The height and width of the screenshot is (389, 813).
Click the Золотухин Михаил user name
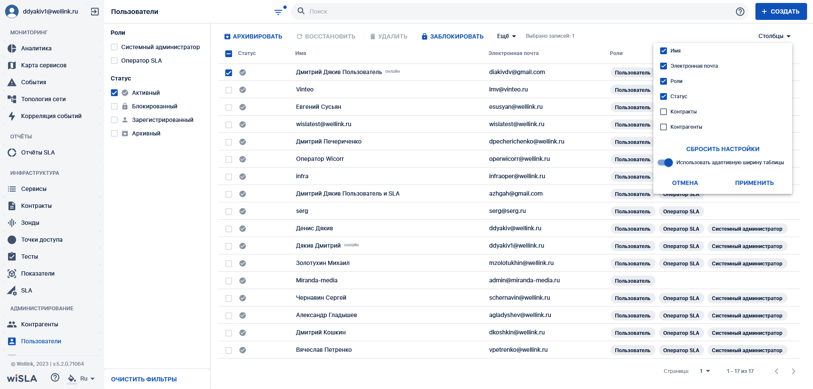pyautogui.click(x=323, y=263)
